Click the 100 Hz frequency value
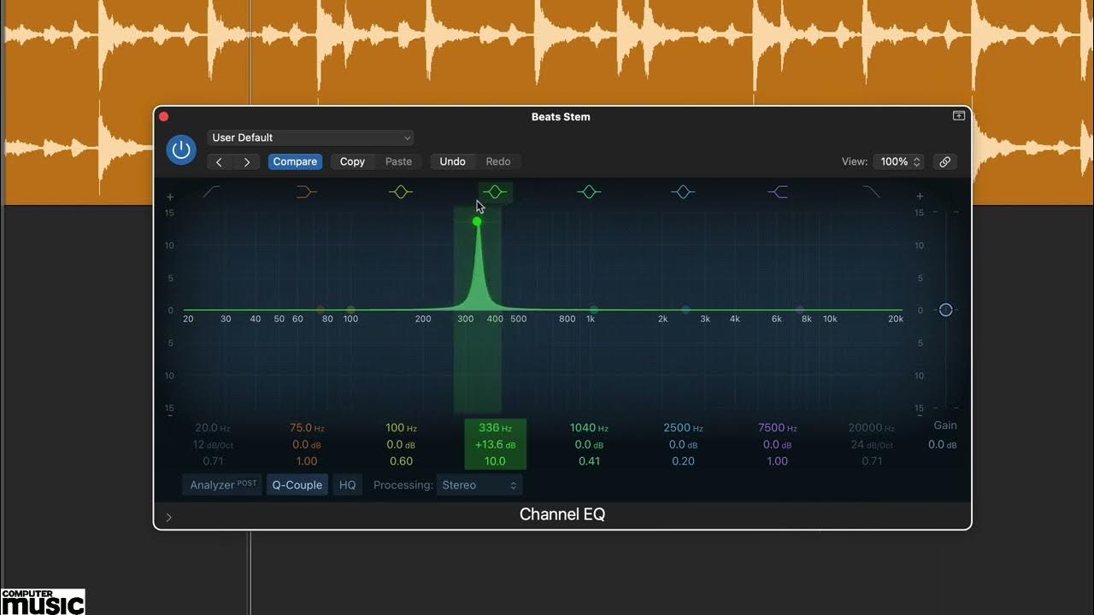This screenshot has height=615, width=1094. pyautogui.click(x=401, y=428)
